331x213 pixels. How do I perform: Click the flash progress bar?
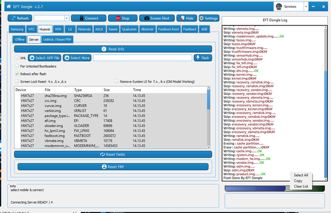275,189
